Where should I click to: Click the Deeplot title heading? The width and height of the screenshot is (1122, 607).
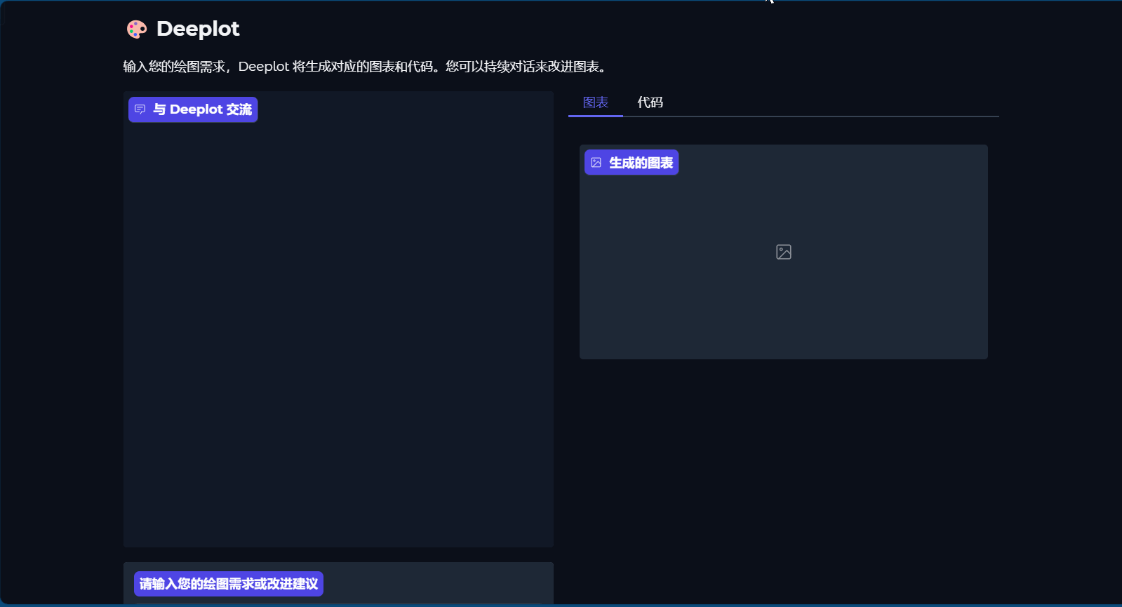[x=198, y=29]
